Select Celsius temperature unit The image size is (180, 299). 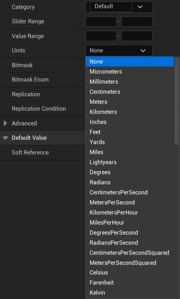click(x=129, y=273)
